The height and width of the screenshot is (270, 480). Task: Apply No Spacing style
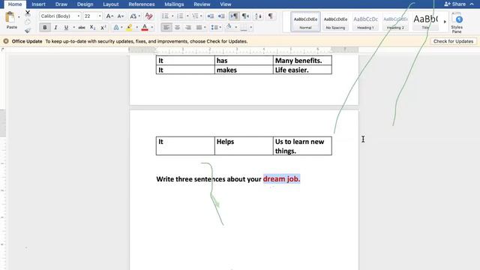[335, 22]
